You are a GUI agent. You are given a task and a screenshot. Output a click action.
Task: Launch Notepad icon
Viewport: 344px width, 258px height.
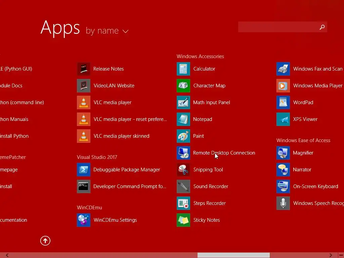point(183,119)
